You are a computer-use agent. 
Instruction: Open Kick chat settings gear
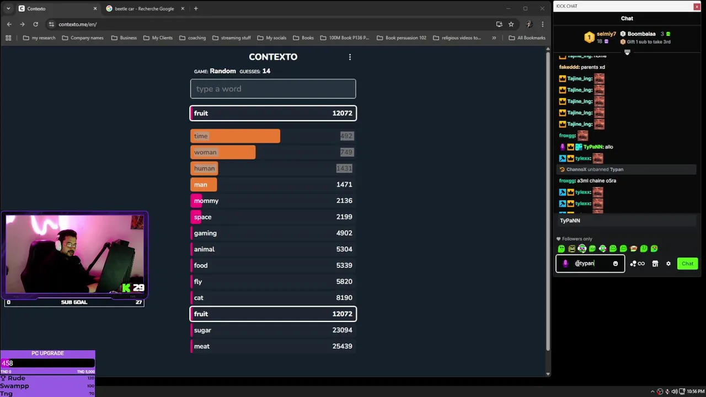[668, 264]
